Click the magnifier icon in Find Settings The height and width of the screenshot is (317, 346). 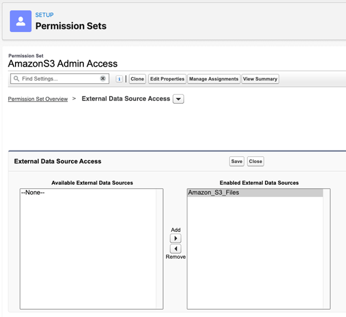click(17, 79)
